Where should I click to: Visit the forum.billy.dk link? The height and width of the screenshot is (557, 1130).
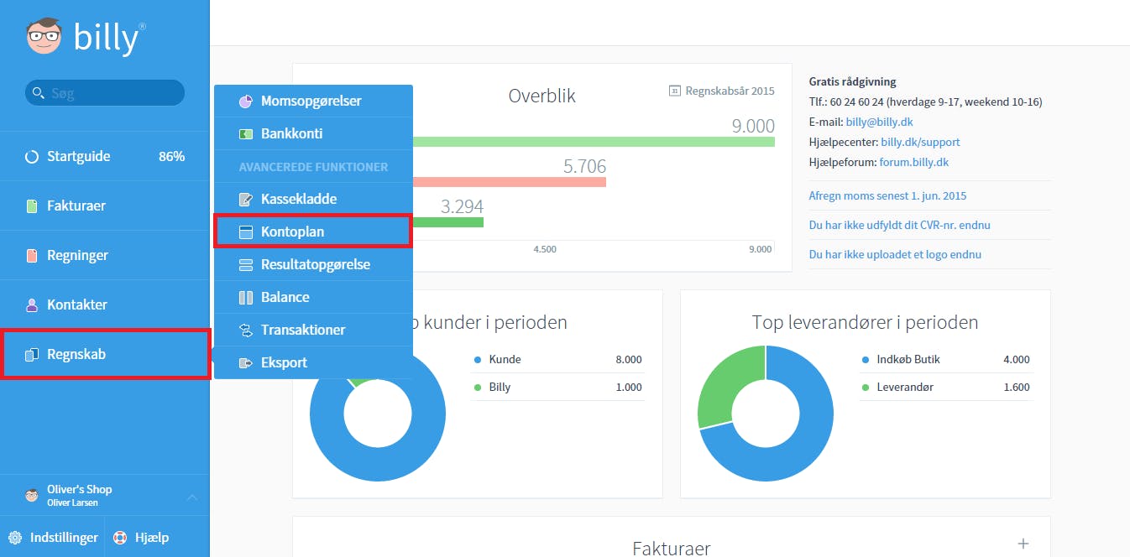coord(914,163)
